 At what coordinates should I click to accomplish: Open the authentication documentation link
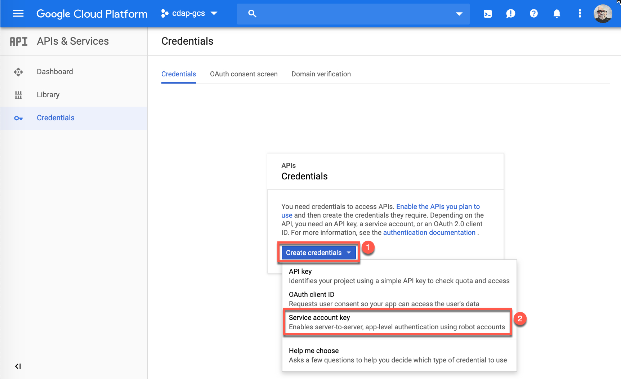pos(429,232)
